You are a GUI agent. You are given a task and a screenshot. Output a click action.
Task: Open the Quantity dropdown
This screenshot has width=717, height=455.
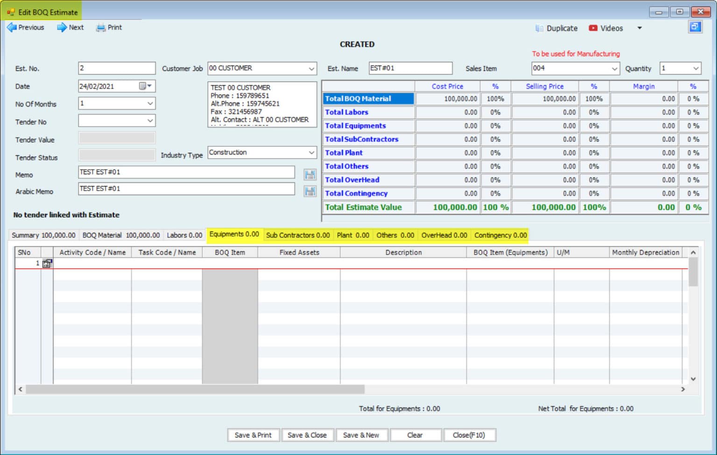click(x=696, y=69)
